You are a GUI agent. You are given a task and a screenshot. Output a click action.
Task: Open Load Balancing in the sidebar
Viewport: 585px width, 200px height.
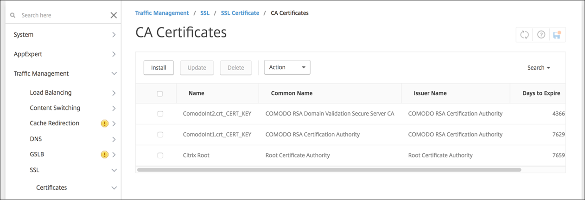(x=51, y=93)
